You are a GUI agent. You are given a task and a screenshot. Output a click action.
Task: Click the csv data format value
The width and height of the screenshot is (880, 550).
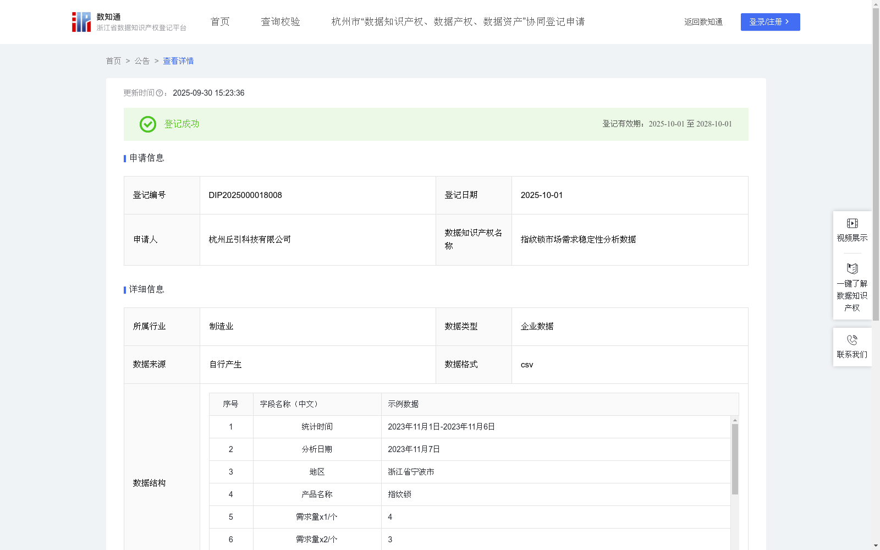click(527, 365)
